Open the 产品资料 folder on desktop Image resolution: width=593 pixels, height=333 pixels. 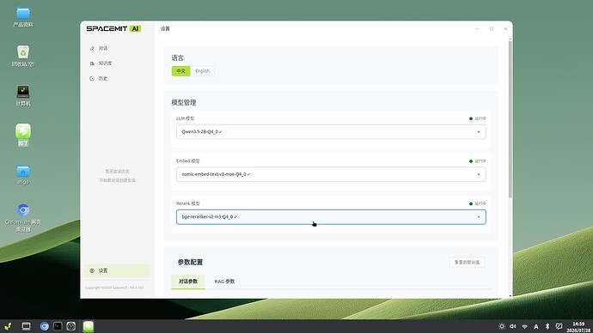[23, 17]
